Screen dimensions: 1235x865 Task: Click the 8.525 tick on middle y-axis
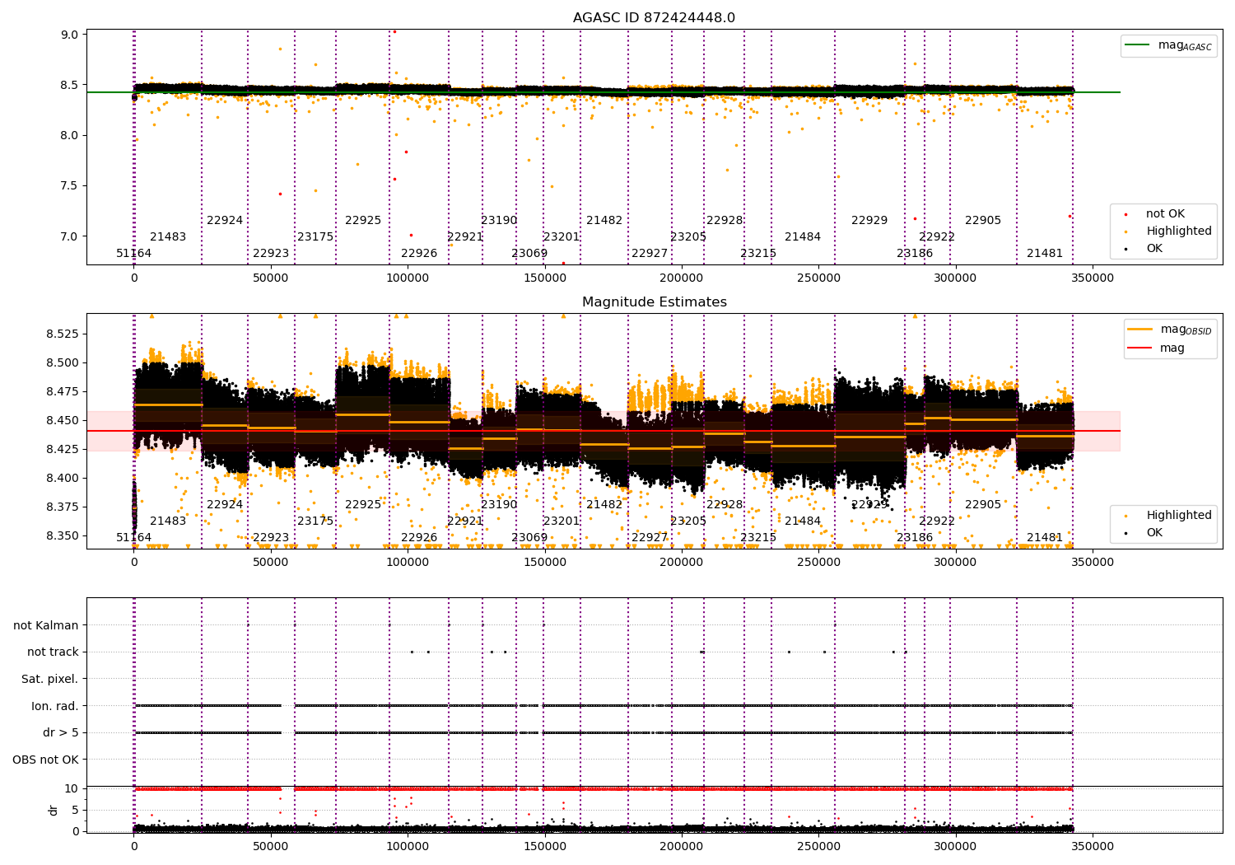click(x=63, y=334)
